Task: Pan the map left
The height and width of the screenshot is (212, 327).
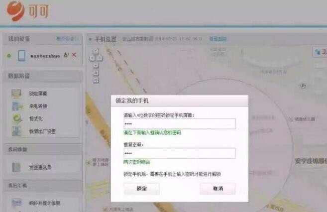Action: point(92,58)
